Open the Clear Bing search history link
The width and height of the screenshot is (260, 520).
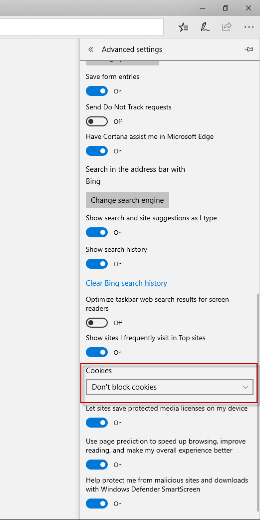pyautogui.click(x=127, y=283)
